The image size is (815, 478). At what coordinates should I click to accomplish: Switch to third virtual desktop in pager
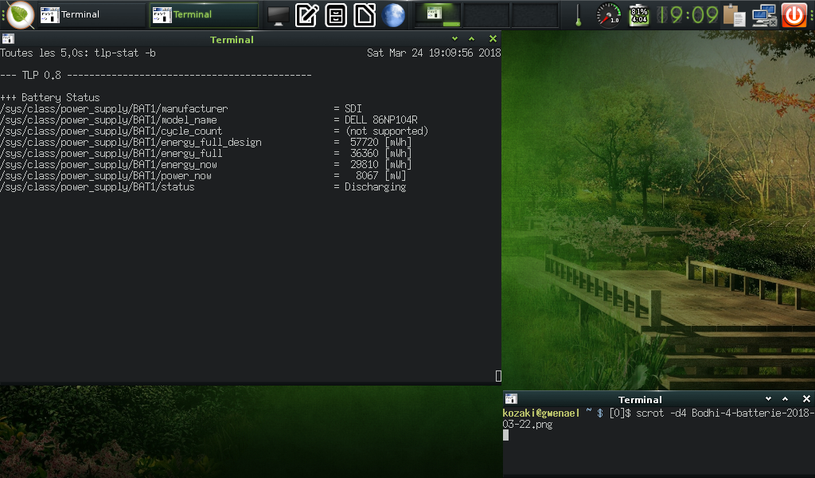coord(535,14)
